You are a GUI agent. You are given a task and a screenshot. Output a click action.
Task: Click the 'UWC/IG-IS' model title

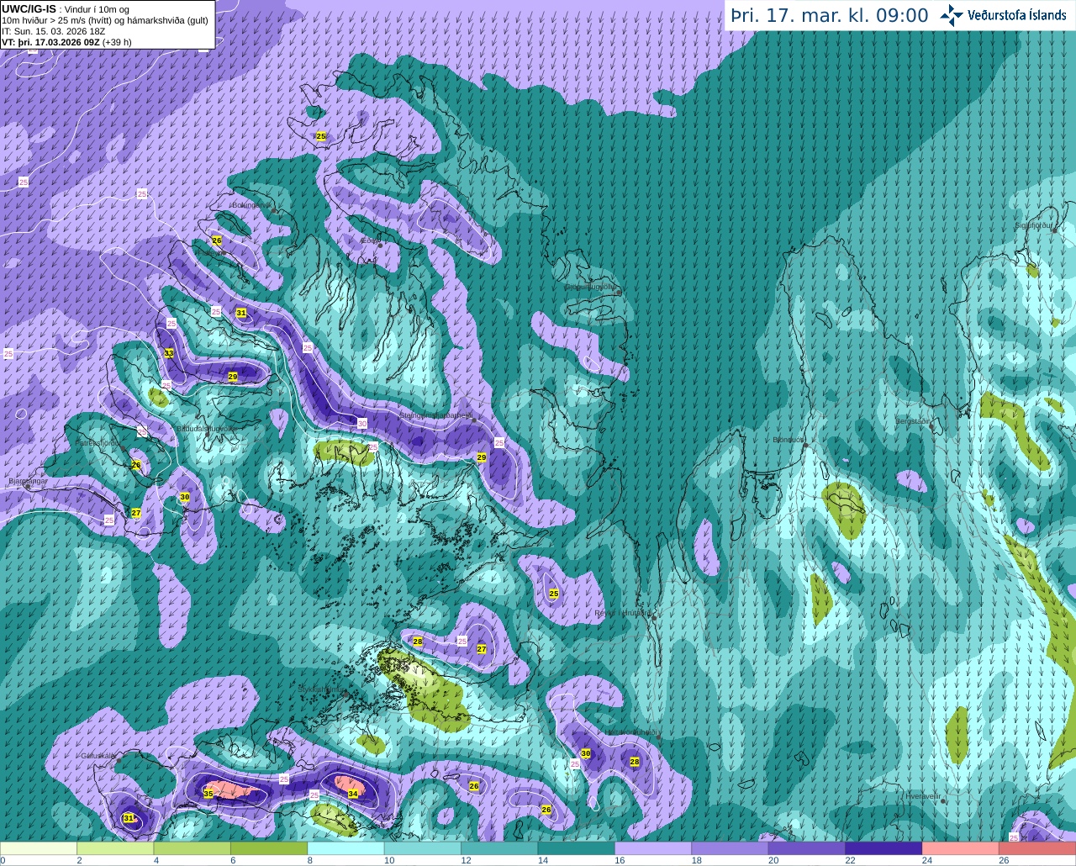point(29,9)
